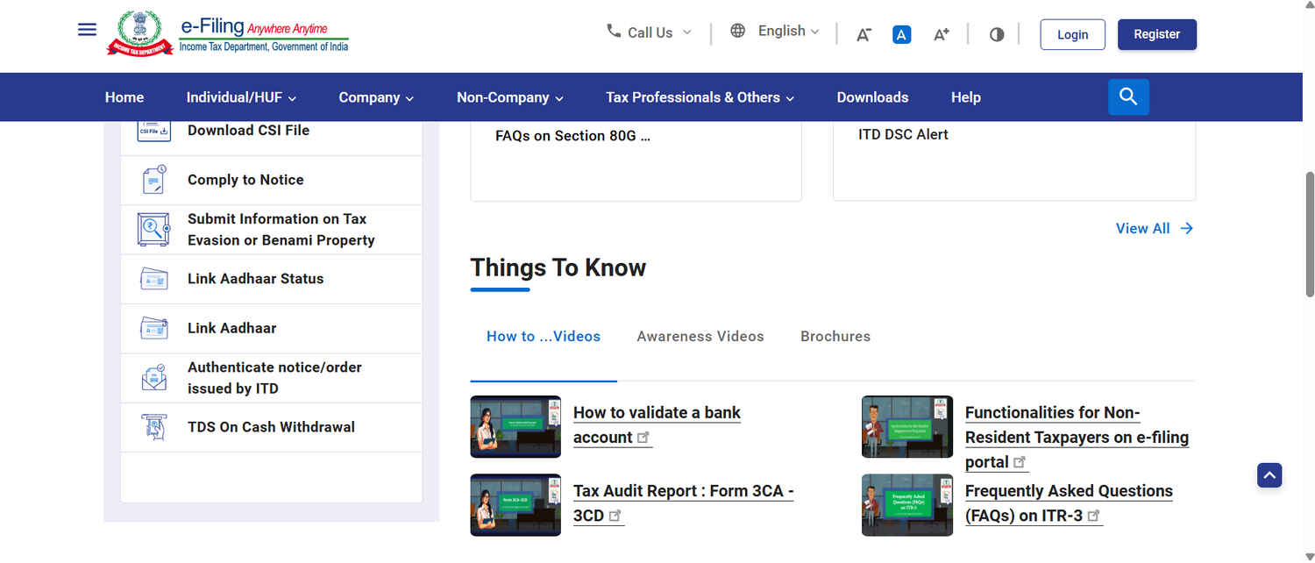Screen dimensions: 1315x563
Task: Click the blue search magnifier icon
Action: (1128, 97)
